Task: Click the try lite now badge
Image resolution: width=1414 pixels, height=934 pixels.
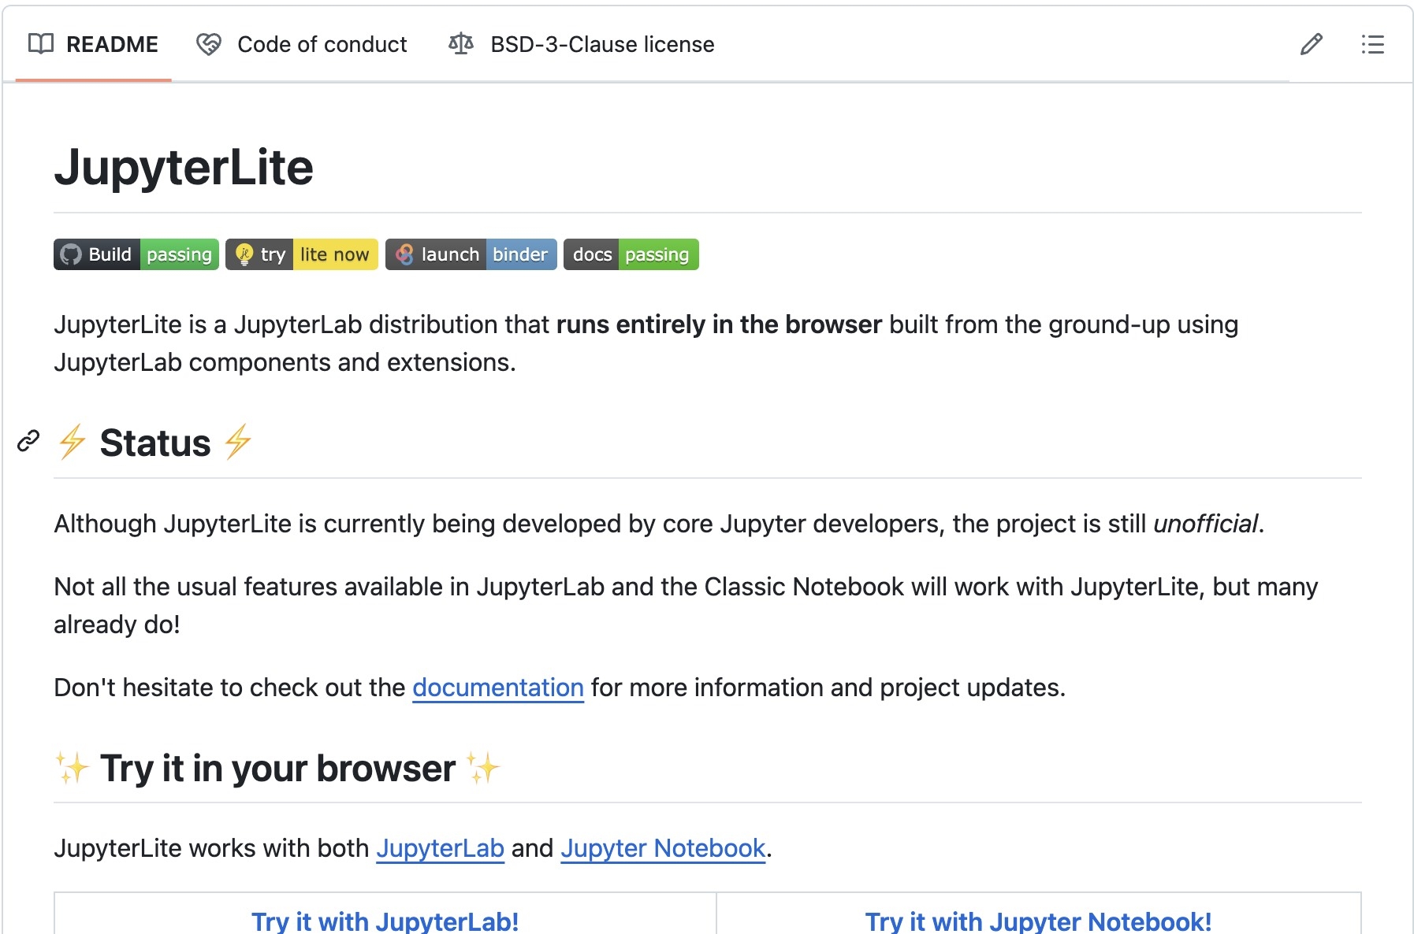Action: click(x=302, y=254)
